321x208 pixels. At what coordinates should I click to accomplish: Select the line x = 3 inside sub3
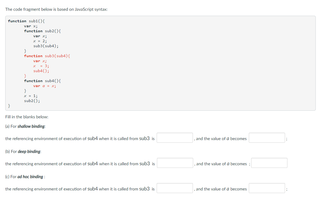(41, 66)
